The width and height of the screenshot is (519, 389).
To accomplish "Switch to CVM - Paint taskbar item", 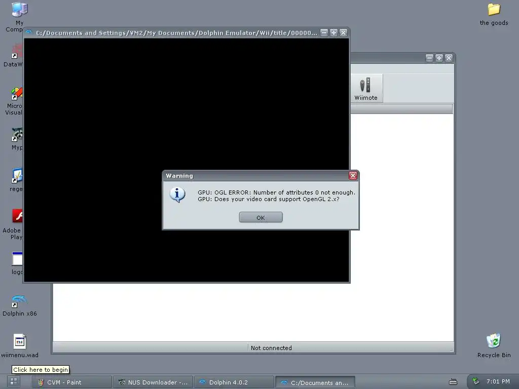I will pos(72,382).
